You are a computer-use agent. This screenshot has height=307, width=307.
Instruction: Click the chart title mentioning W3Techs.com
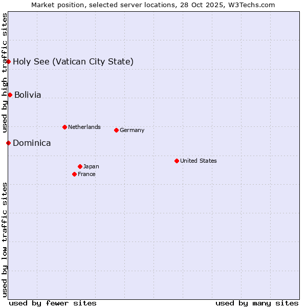click(x=153, y=5)
